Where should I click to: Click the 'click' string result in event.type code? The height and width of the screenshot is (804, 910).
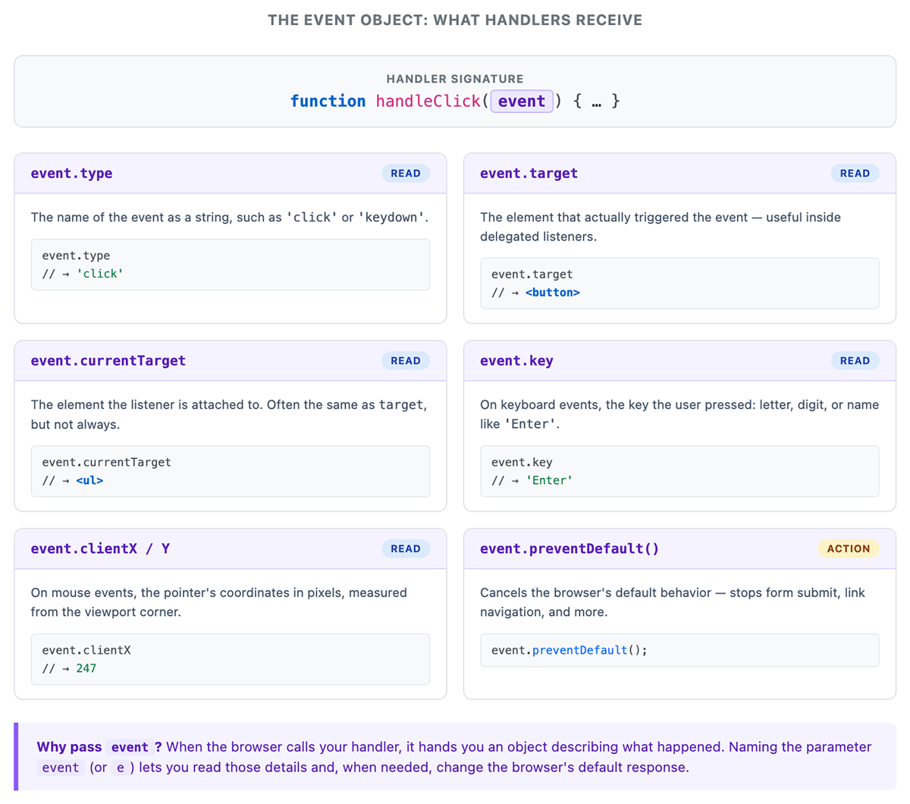click(x=99, y=274)
